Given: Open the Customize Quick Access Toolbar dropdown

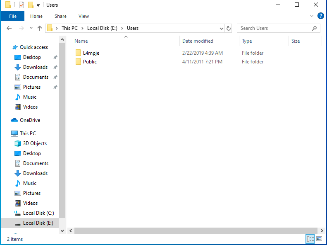Looking at the screenshot, I should point(38,5).
